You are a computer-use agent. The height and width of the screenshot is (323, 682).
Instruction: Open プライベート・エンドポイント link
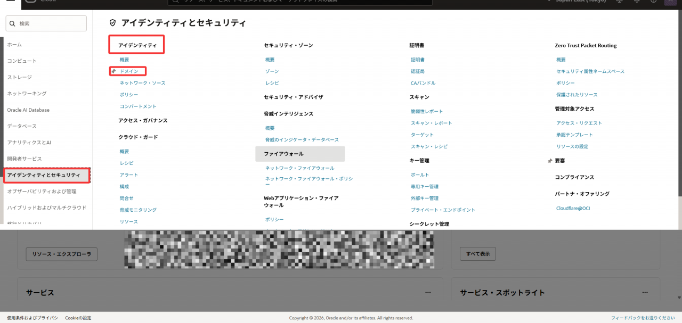coord(443,210)
